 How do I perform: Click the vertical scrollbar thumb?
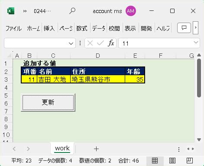[x=199, y=78]
